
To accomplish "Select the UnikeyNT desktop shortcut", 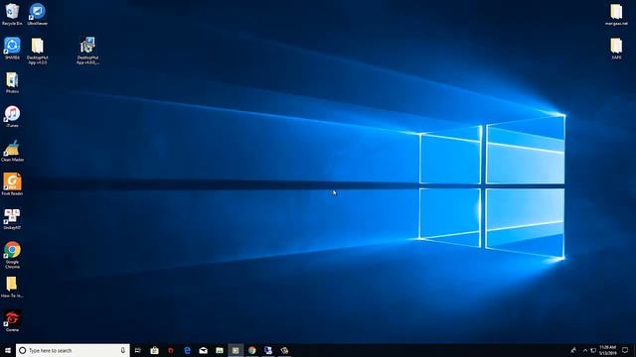I will pos(12,219).
